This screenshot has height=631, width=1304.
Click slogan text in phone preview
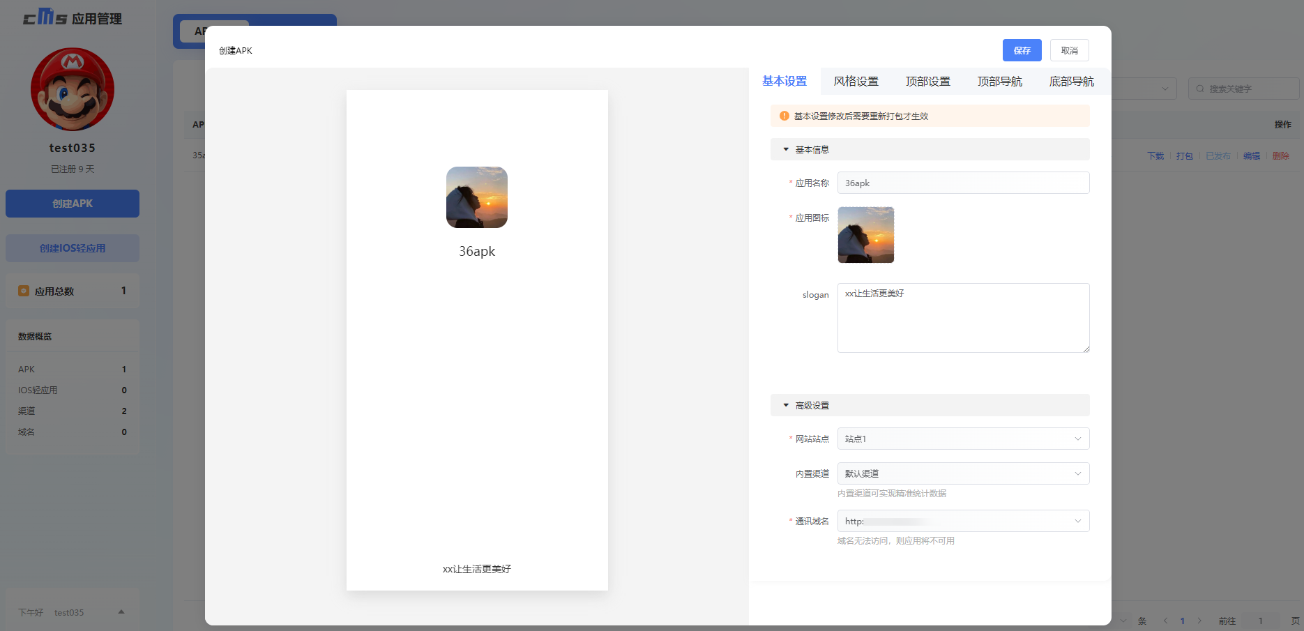click(x=477, y=569)
